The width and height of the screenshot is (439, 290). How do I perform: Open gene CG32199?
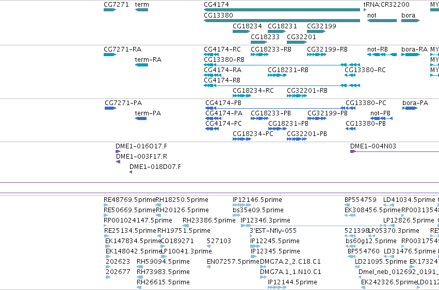coord(316,31)
